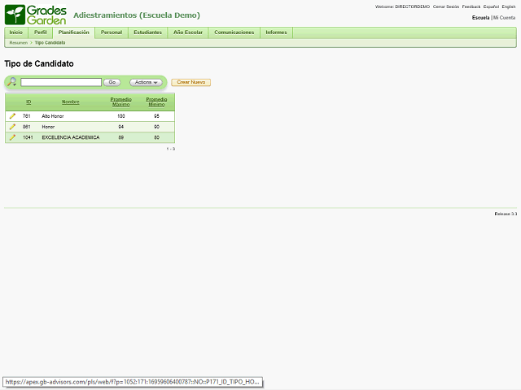521x390 pixels.
Task: Select the Informes tab
Action: [x=276, y=32]
